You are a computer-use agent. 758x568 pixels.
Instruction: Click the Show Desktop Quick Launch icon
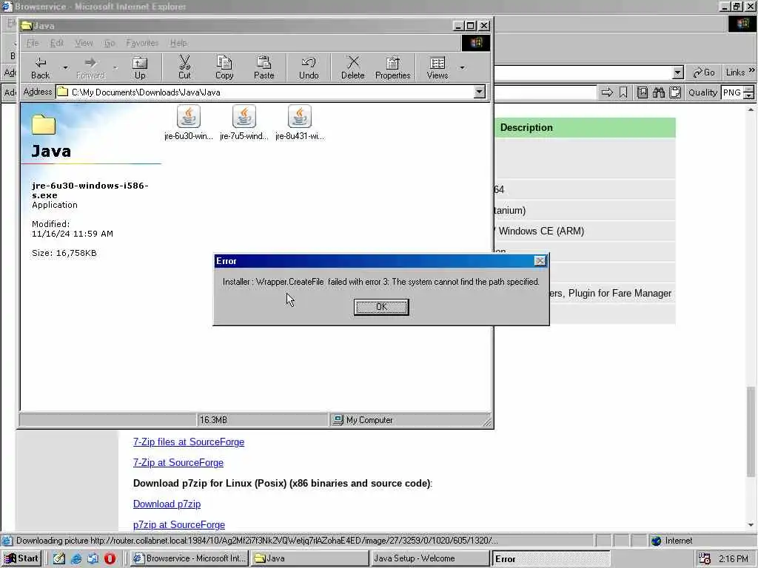click(59, 558)
